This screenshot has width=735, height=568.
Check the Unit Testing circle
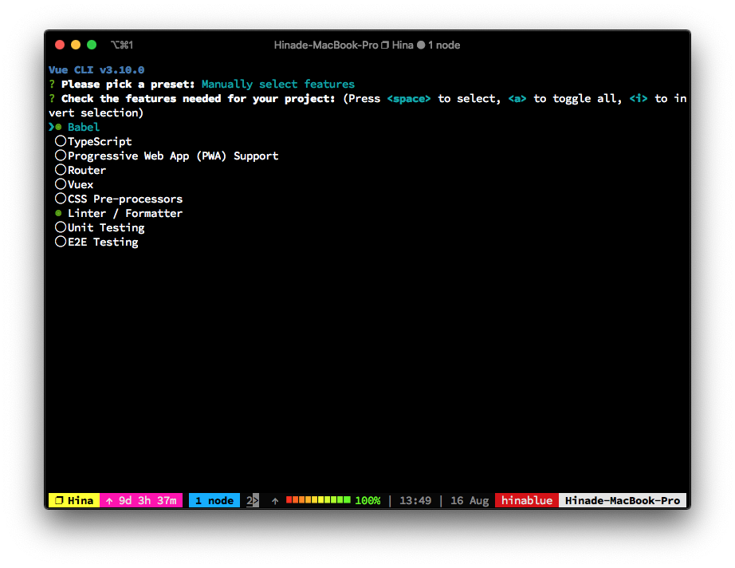(60, 227)
